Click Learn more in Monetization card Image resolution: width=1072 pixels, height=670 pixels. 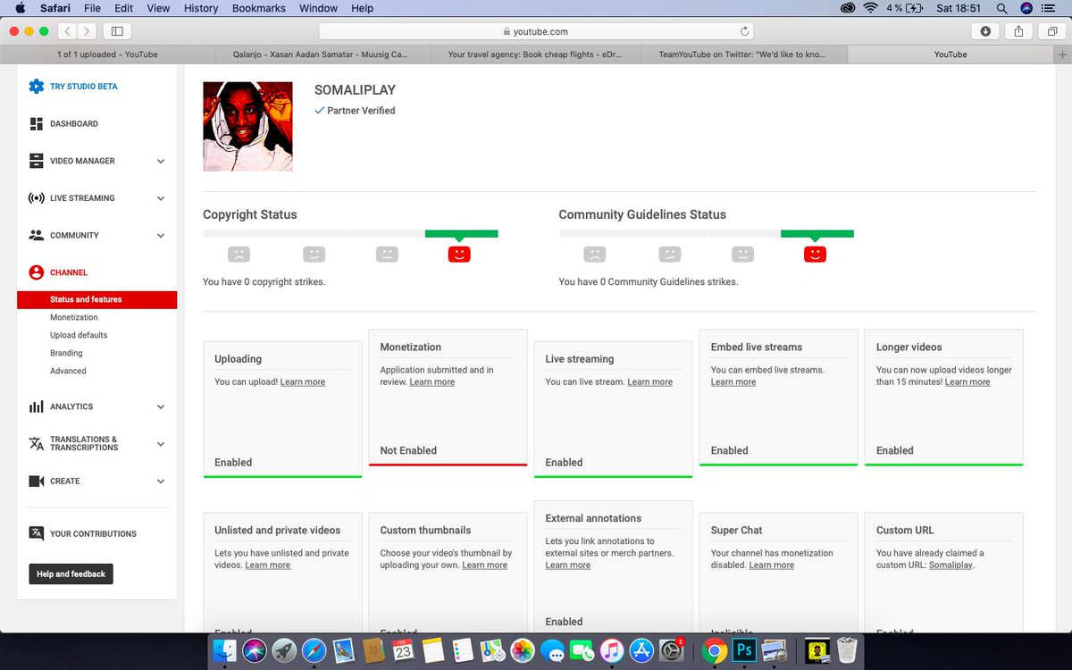(432, 381)
